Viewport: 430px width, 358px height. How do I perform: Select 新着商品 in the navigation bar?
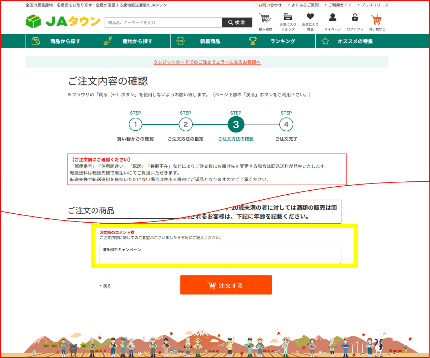[207, 41]
